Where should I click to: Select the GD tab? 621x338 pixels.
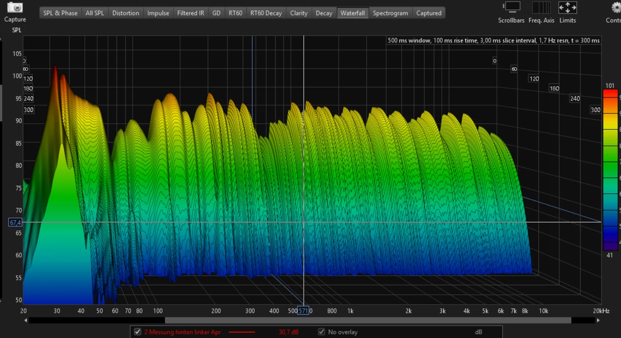point(216,13)
